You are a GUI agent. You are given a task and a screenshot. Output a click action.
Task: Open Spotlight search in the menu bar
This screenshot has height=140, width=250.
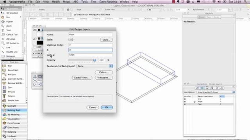245,2
